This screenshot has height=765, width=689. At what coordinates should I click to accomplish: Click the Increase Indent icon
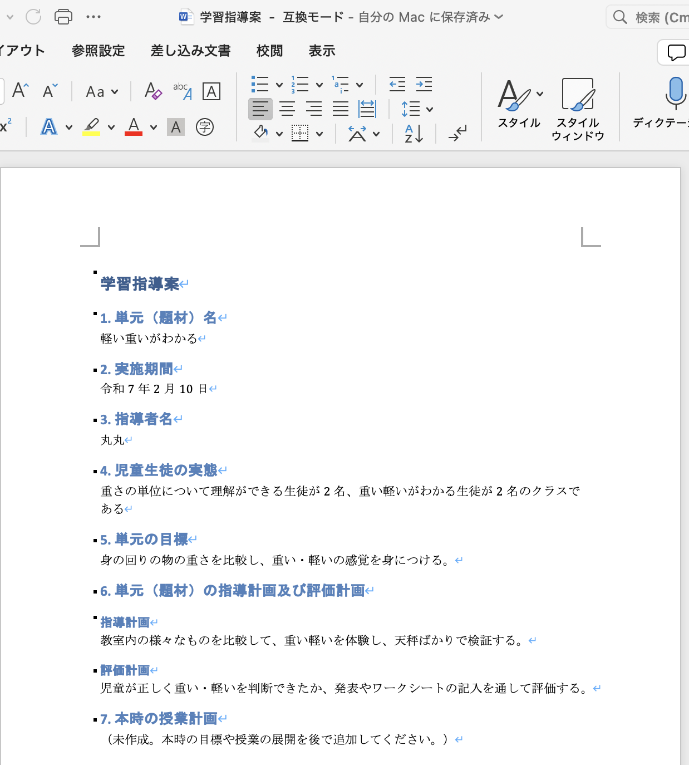[x=425, y=84]
